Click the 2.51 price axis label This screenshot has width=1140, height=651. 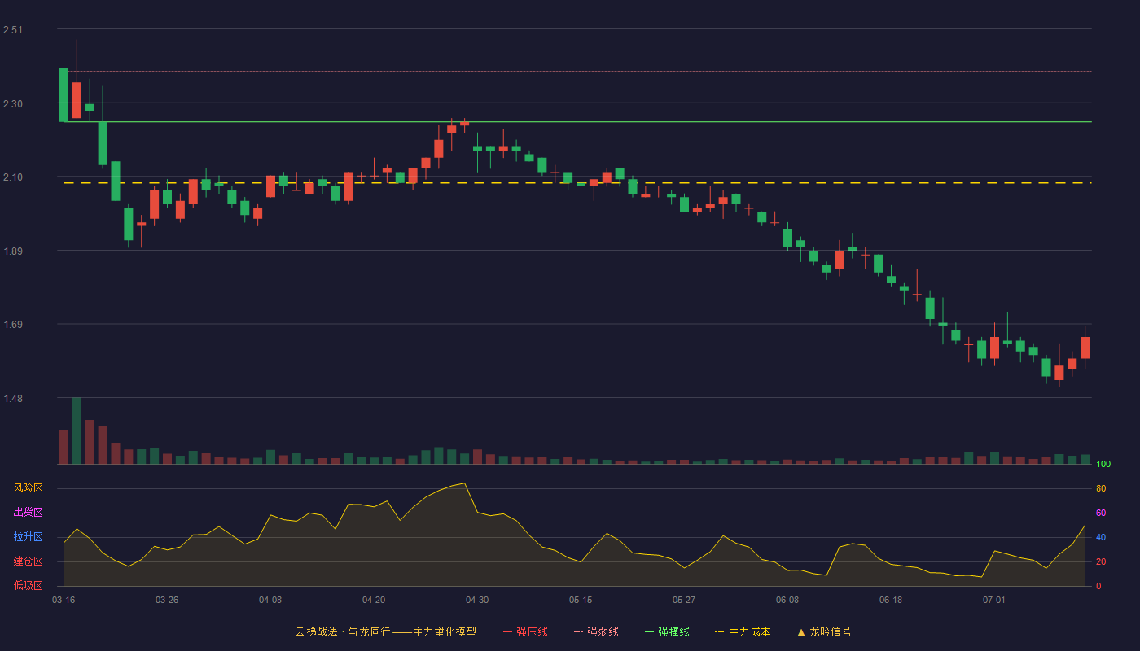tap(13, 30)
